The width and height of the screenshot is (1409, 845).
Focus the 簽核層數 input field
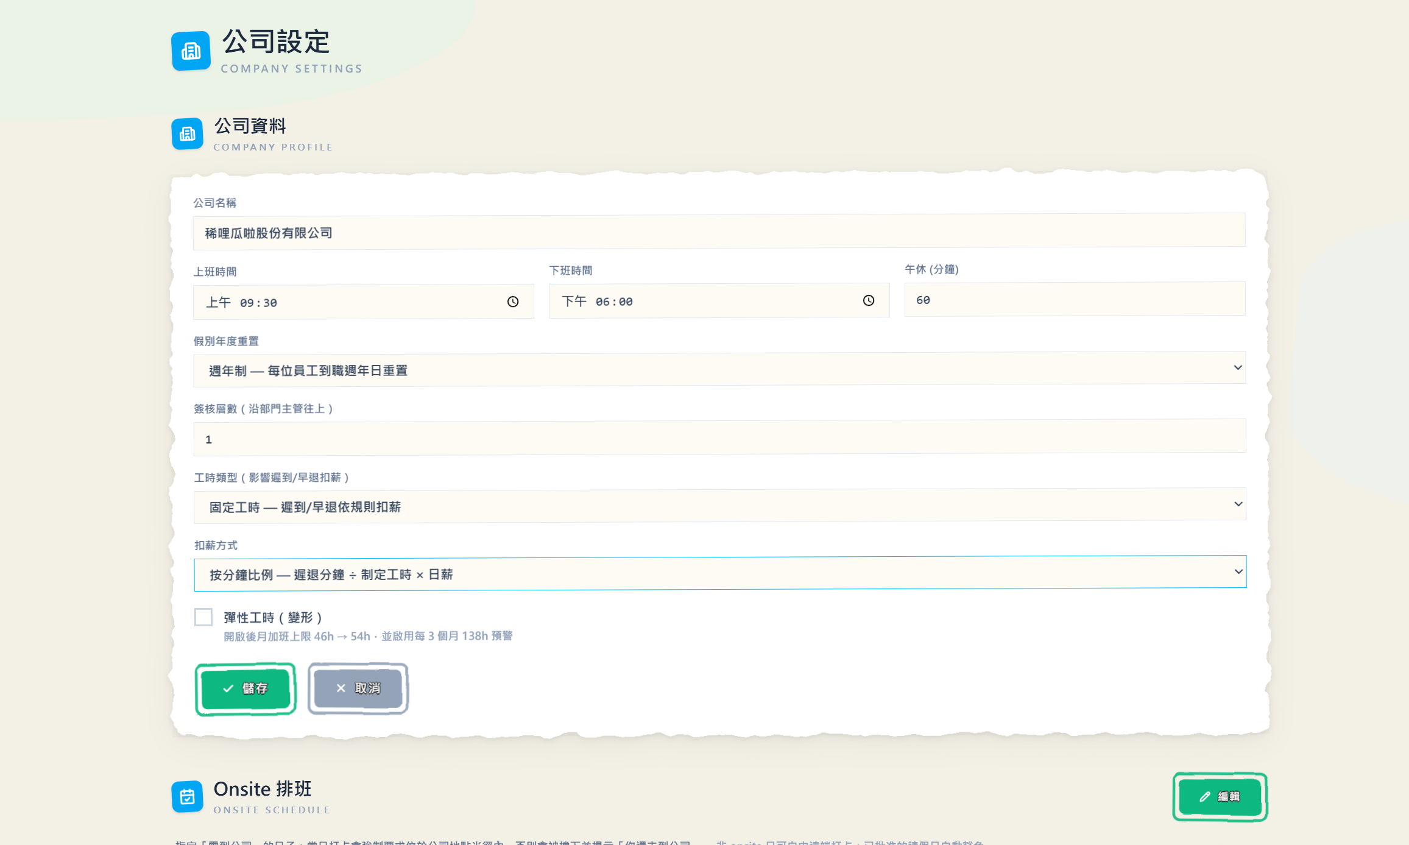(720, 437)
